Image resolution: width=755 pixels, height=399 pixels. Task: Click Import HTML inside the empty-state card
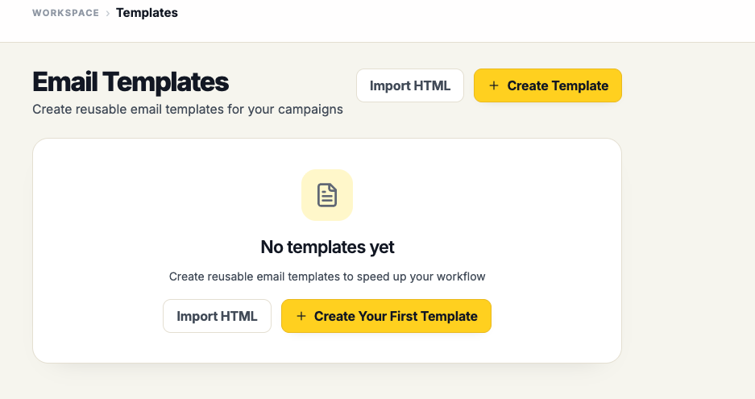coord(218,316)
